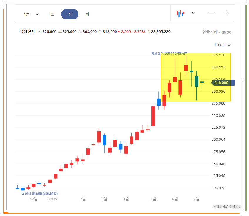Viewport: 249px width, 216px height.
Task: Click the 7월 date axis label
Action: [x=196, y=199]
